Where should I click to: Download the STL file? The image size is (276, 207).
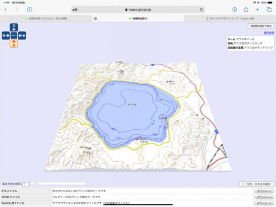click(x=263, y=191)
